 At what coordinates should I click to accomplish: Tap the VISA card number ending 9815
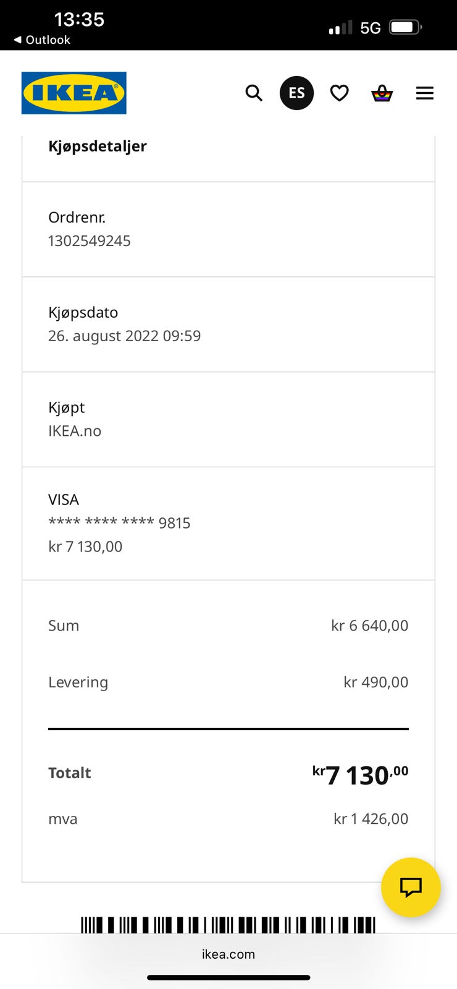coord(119,523)
